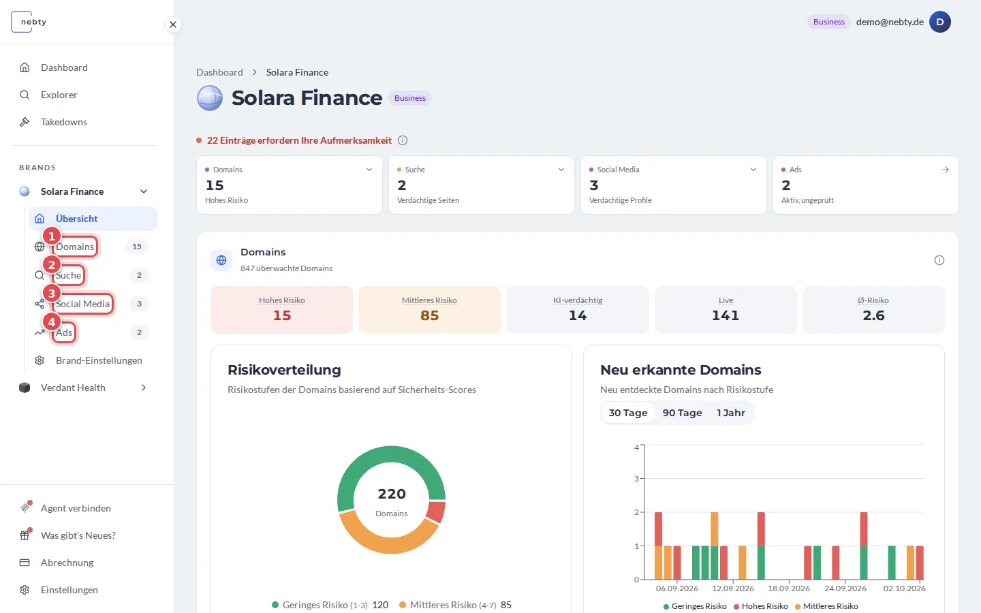Select the Ø-Risiko 2.6 tile
Image resolution: width=981 pixels, height=613 pixels.
point(874,310)
